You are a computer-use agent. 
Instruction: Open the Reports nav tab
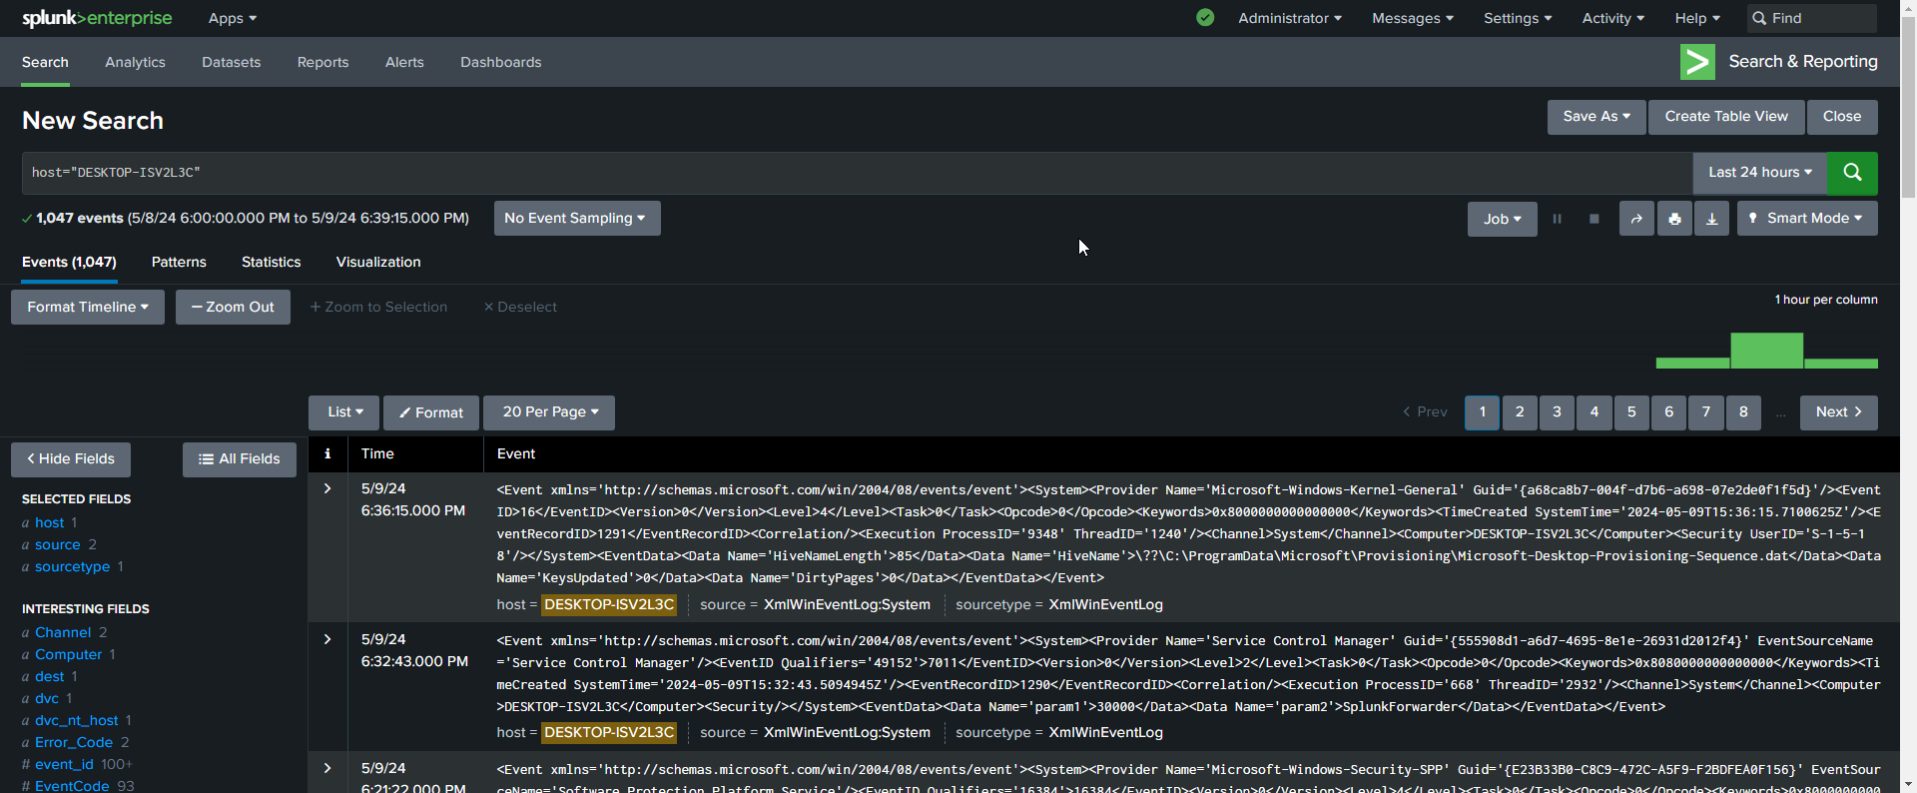pyautogui.click(x=322, y=62)
